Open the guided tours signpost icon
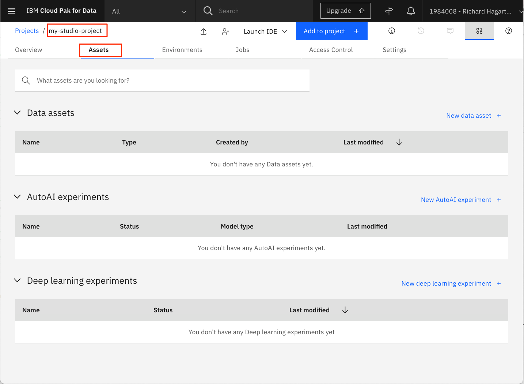524x384 pixels. coord(389,11)
